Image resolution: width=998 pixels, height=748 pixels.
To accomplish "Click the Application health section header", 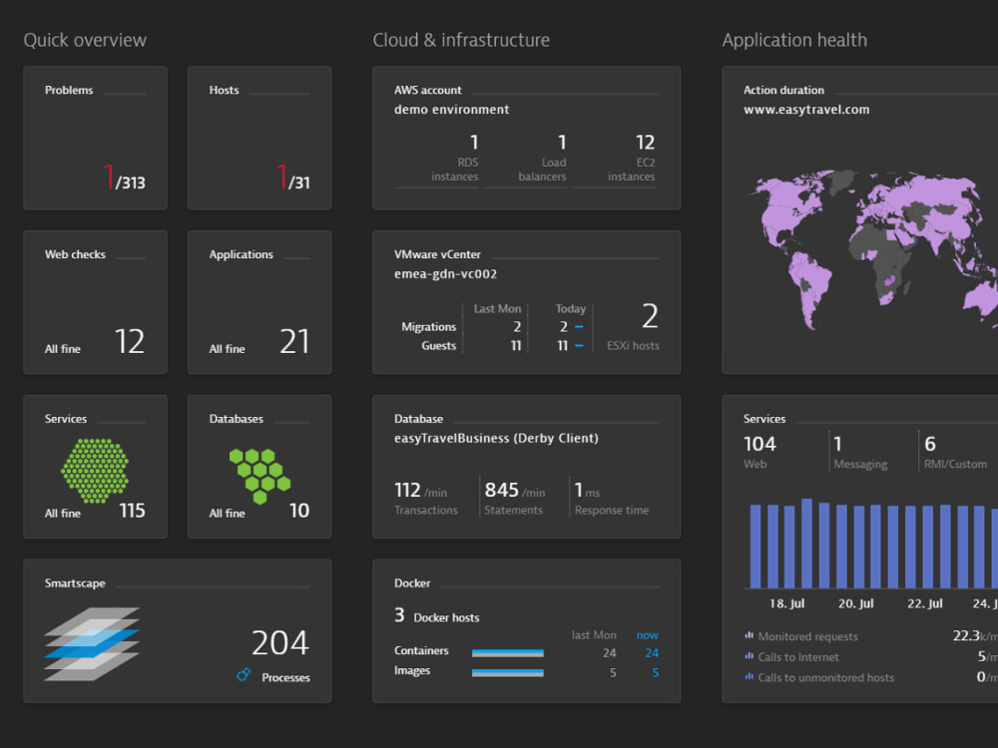I will tap(794, 40).
